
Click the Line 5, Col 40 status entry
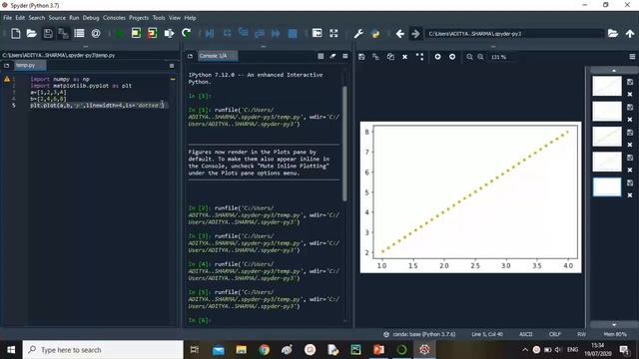pyautogui.click(x=487, y=334)
